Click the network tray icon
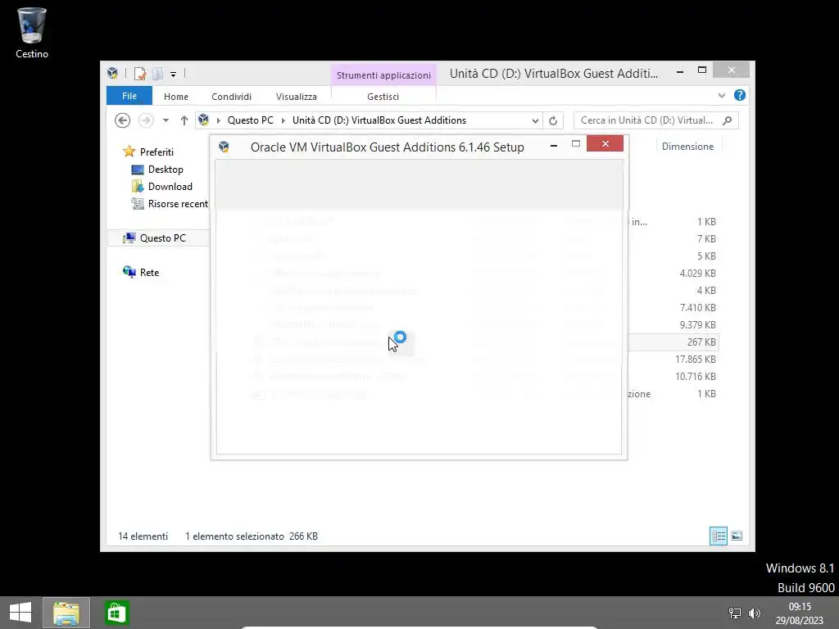Screen dimensions: 839x629 pos(735,613)
